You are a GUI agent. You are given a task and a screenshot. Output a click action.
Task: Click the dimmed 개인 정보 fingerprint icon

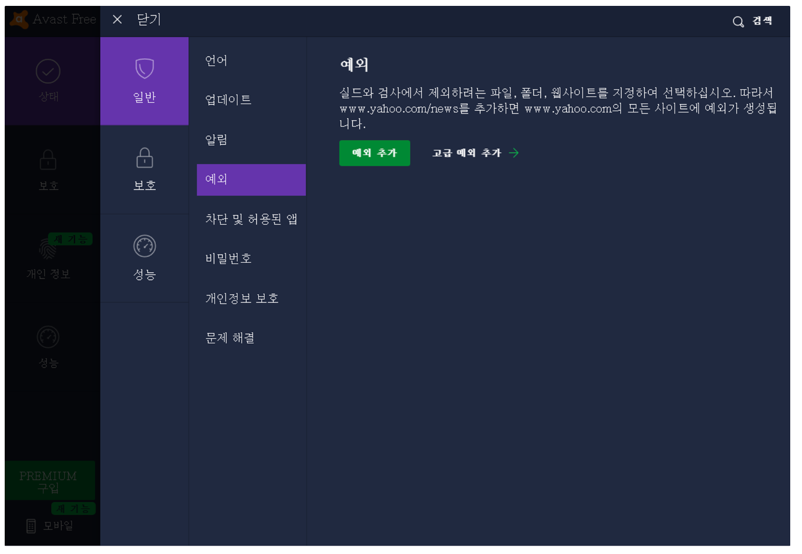point(47,249)
